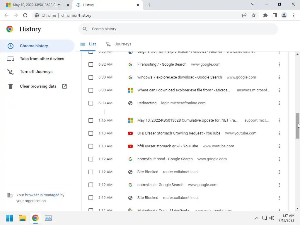
Task: Check the windows 7 explorer.exe download entry
Action: pos(91,77)
